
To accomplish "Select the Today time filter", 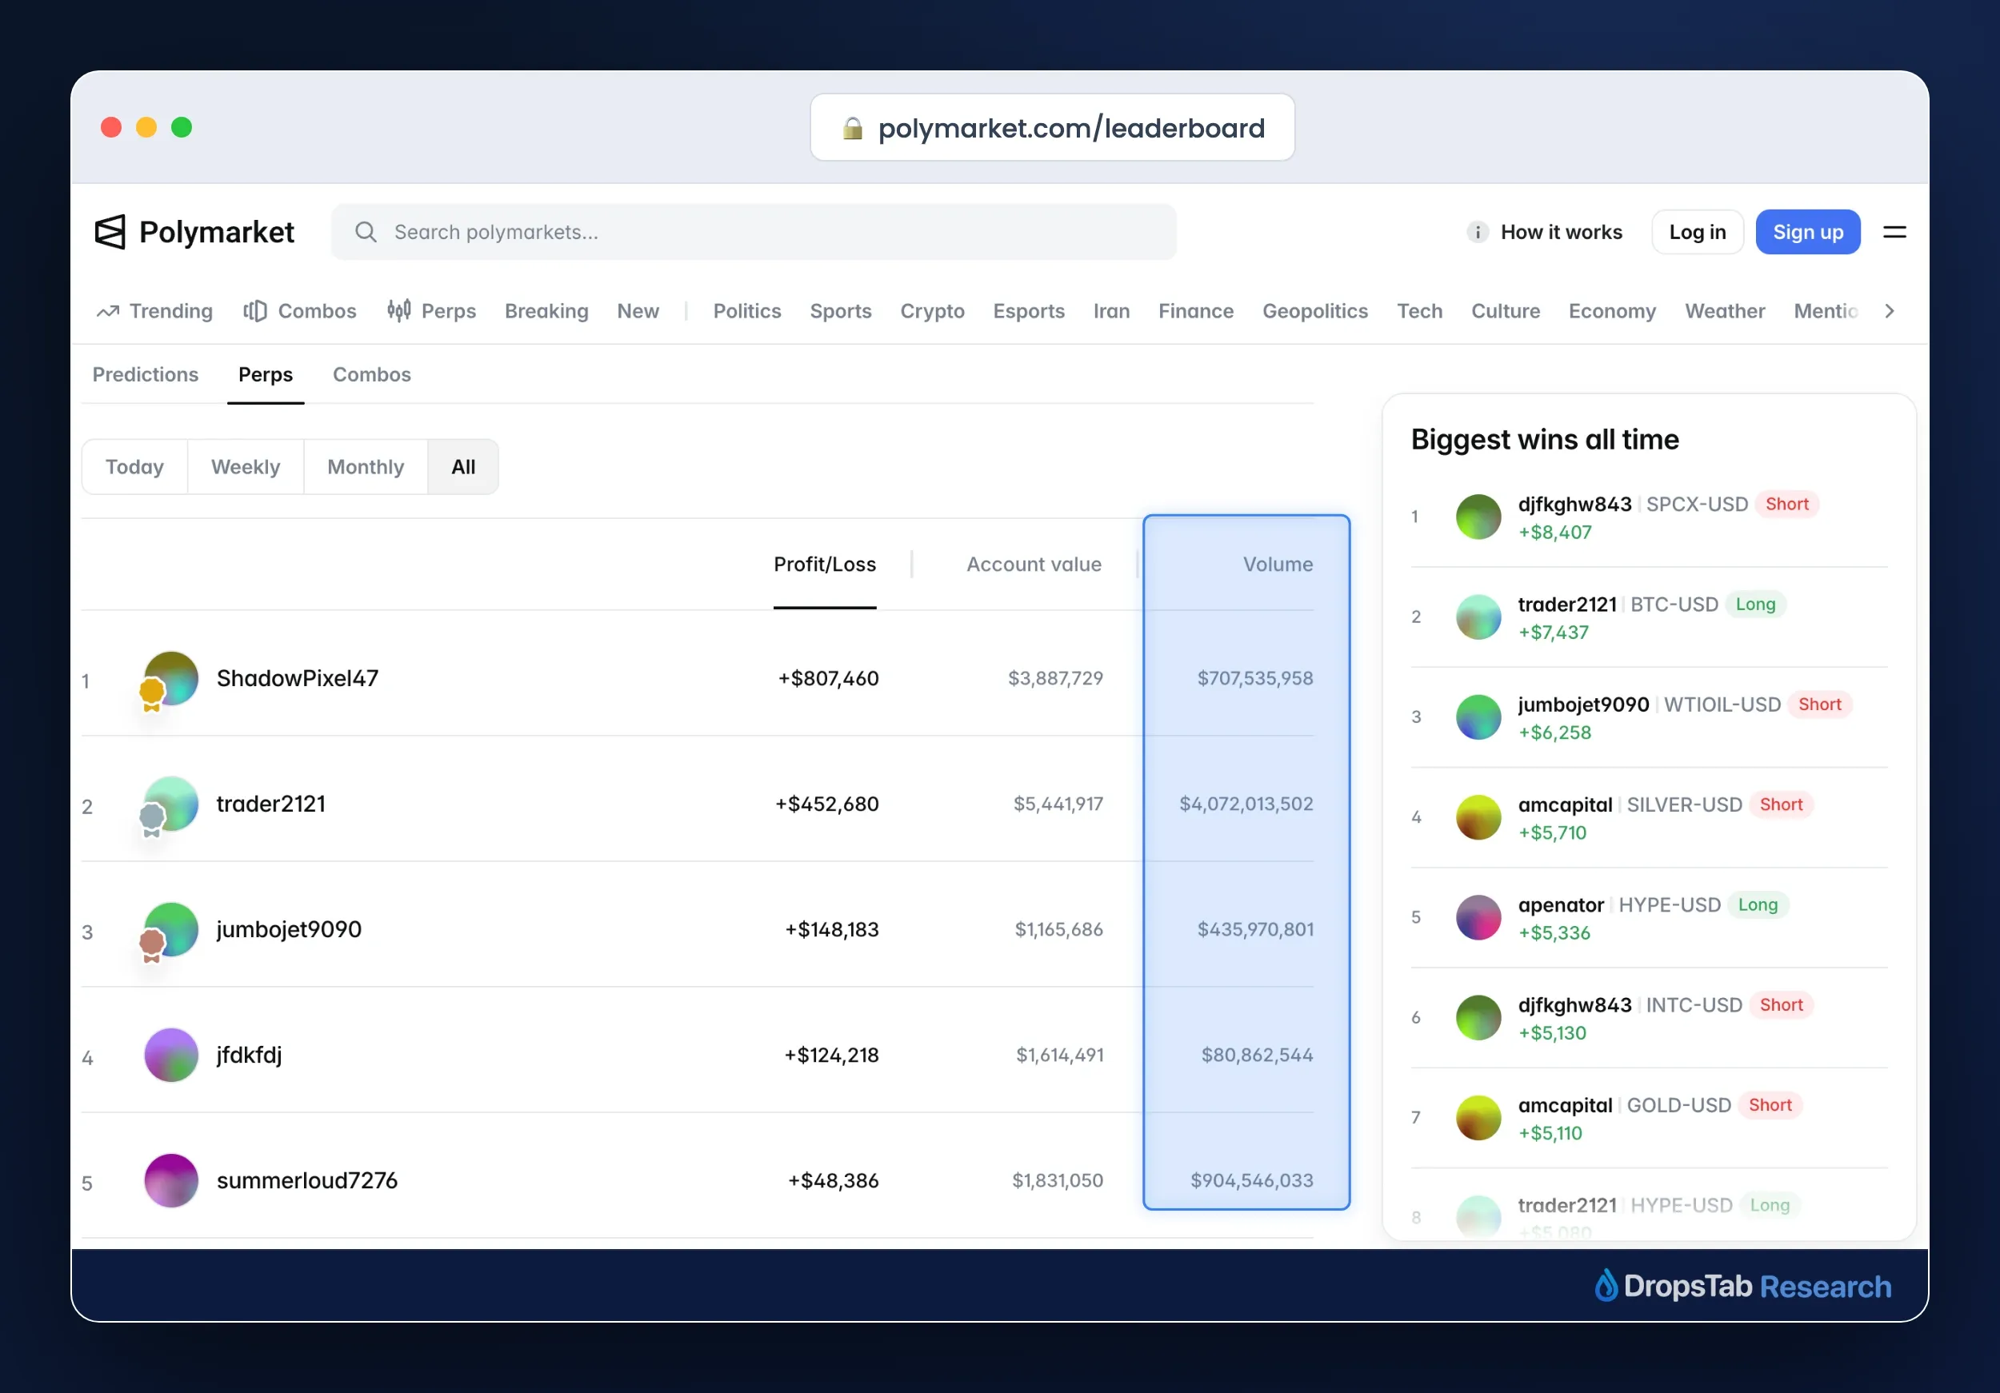I will pos(135,467).
